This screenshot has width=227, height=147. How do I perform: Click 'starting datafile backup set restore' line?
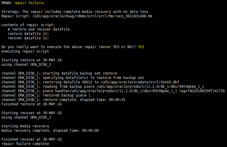(x=59, y=73)
